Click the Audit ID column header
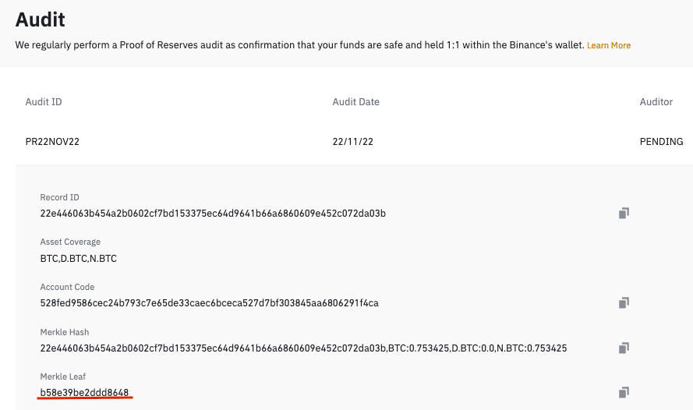The image size is (693, 410). click(44, 102)
